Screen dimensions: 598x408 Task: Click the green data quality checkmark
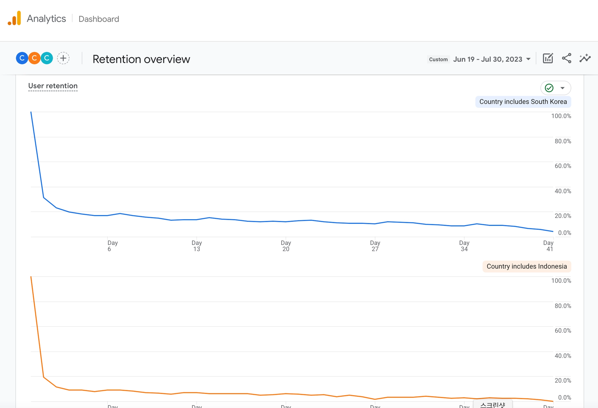tap(549, 88)
